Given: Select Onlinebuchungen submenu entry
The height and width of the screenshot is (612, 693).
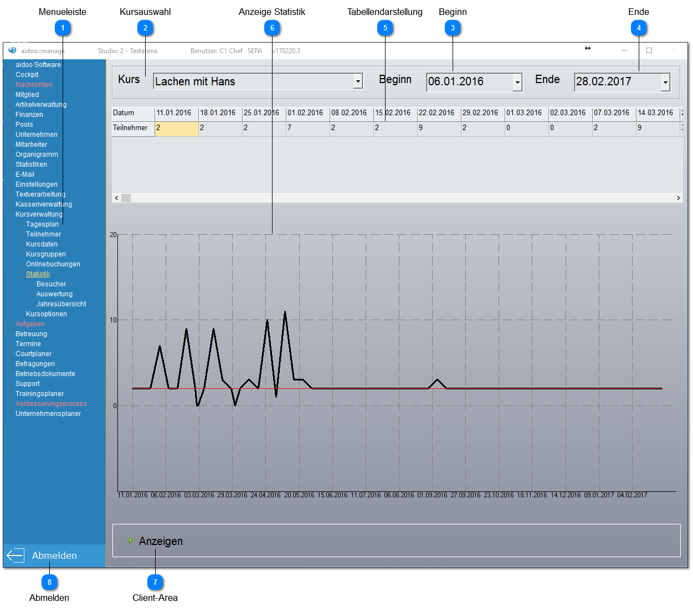Looking at the screenshot, I should click(x=53, y=264).
